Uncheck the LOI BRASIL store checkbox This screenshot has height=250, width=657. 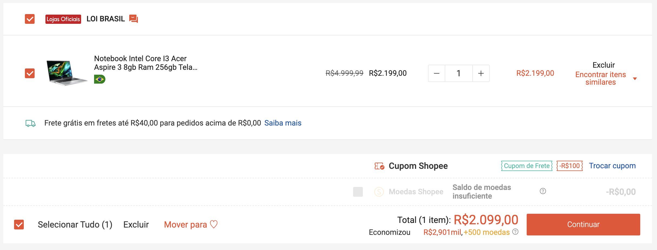[30, 19]
